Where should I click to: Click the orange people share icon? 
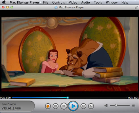point(48,106)
